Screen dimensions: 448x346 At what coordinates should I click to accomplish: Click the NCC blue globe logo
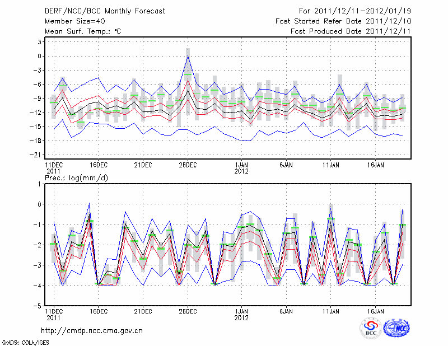coord(395,328)
